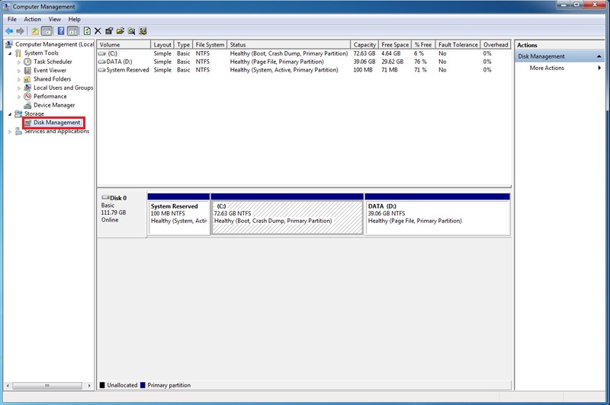Click the black X delete toolbar icon
610x405 pixels.
pos(98,31)
